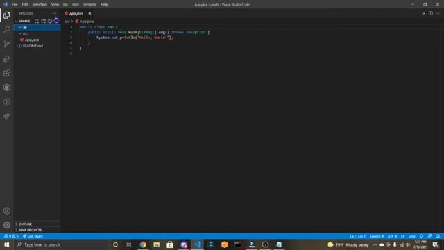The image size is (444, 250).
Task: Change file encoding UTF-8
Action: coord(392,236)
